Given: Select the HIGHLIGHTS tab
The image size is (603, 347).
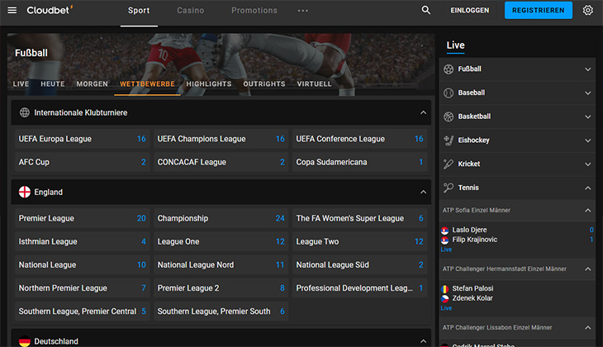Looking at the screenshot, I should [x=209, y=84].
